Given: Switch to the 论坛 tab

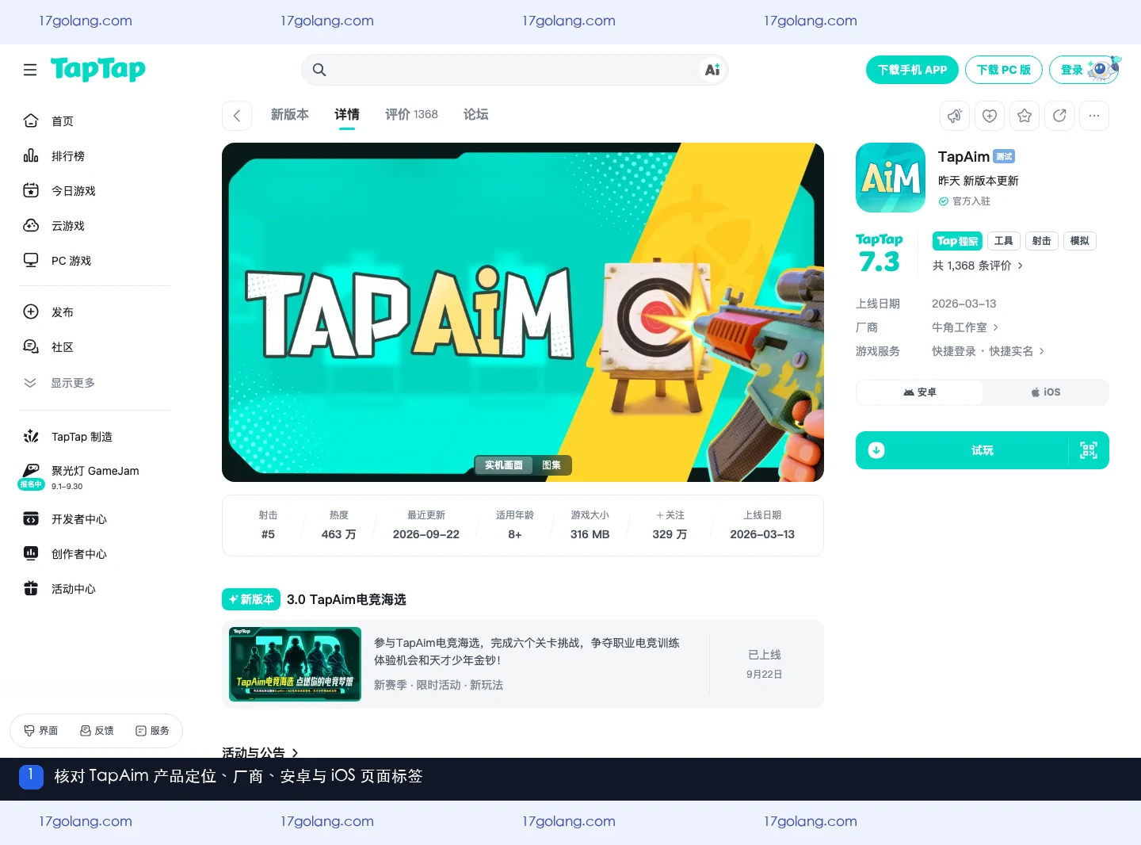Looking at the screenshot, I should (x=475, y=115).
